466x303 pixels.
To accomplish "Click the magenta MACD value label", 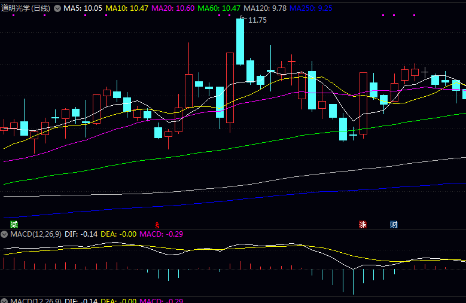I will point(161,234).
